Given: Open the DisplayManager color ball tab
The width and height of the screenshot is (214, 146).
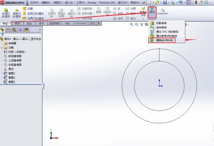Looking at the screenshot, I should coord(26,30).
